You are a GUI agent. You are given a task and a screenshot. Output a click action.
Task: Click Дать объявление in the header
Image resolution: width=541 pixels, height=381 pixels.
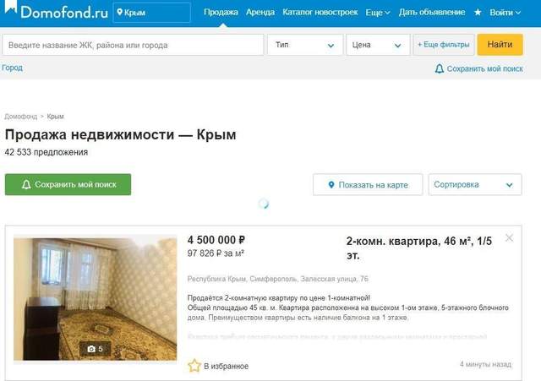point(432,12)
